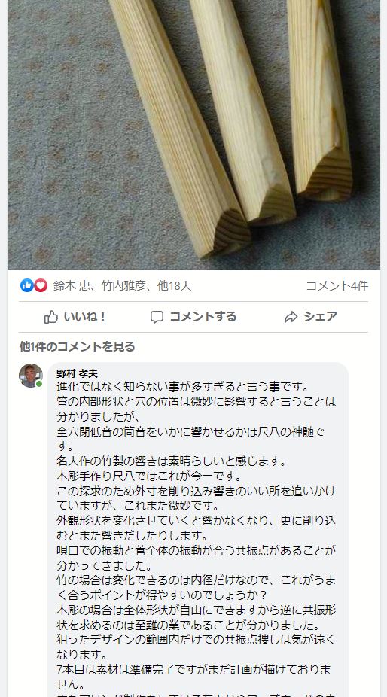Viewport: 387px width, 697px height.
Task: Share the post using シェア label
Action: pyautogui.click(x=321, y=317)
